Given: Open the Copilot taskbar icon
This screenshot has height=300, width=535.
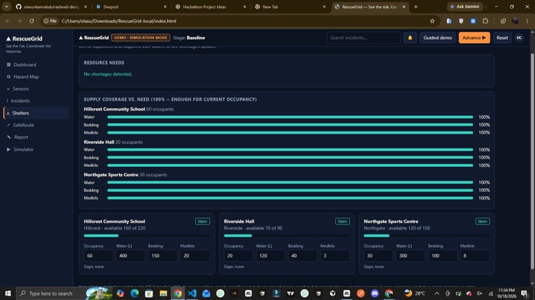Looking at the screenshot, I should point(120,293).
